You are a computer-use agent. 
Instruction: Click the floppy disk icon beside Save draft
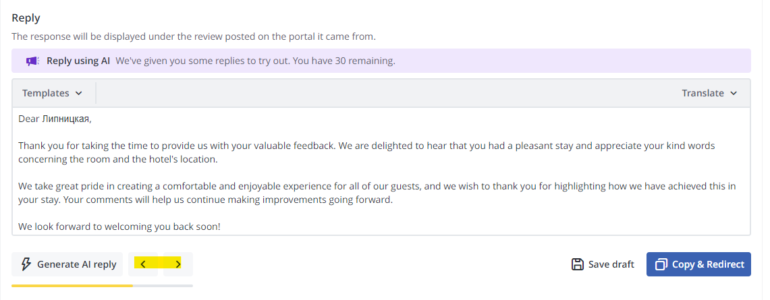(x=578, y=265)
